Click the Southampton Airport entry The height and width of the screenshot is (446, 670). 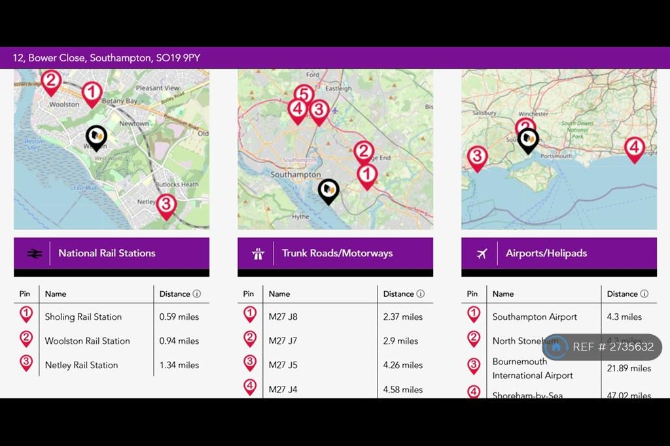(x=535, y=317)
